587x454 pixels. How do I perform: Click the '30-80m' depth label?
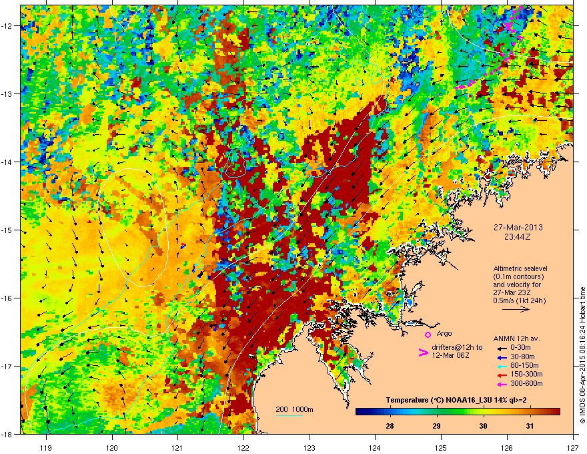(x=522, y=357)
